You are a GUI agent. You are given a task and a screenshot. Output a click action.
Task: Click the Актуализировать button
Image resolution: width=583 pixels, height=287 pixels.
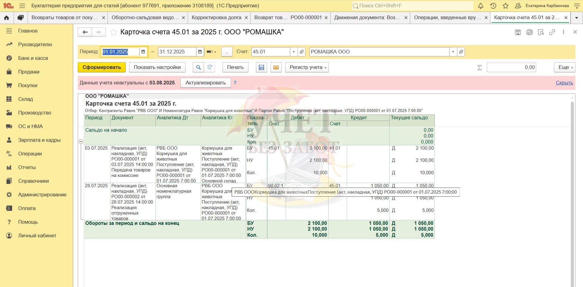206,83
